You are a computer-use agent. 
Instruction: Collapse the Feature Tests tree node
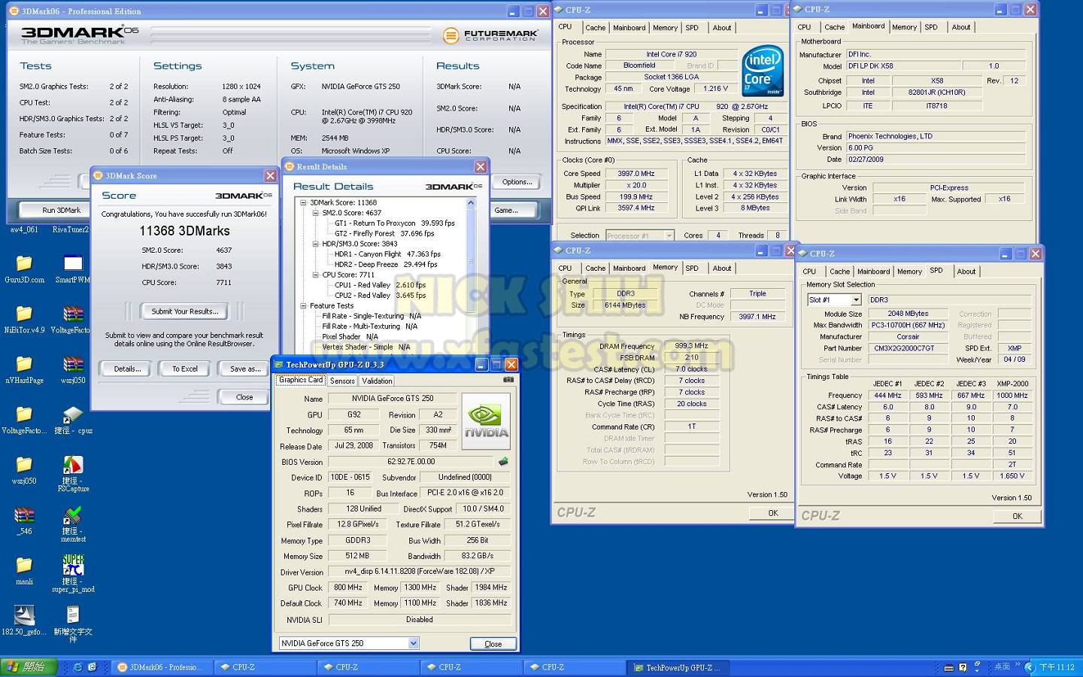click(x=304, y=305)
